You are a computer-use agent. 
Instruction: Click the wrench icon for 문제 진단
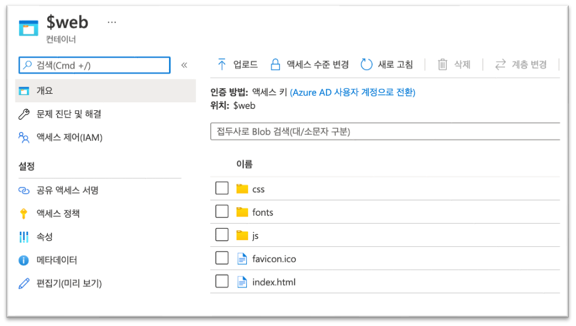click(x=24, y=115)
